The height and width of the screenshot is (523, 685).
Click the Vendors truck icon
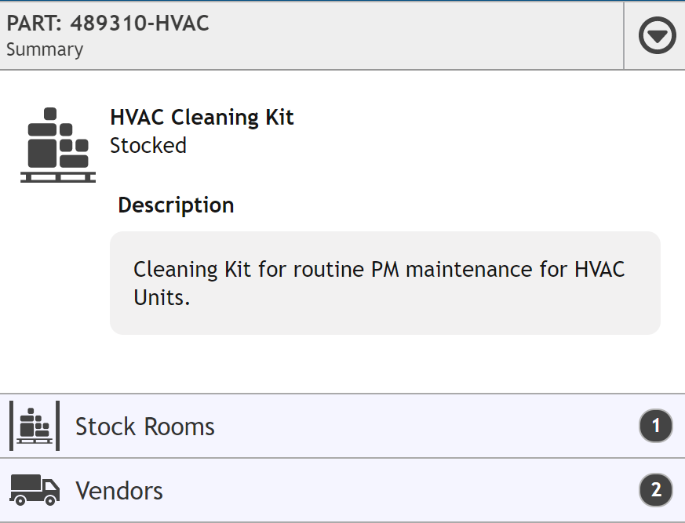click(x=35, y=490)
